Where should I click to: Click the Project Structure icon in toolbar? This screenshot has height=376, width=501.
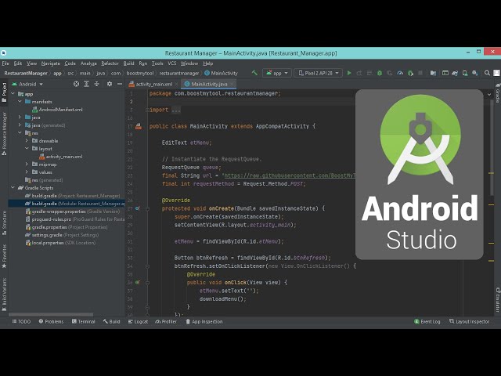(x=433, y=73)
